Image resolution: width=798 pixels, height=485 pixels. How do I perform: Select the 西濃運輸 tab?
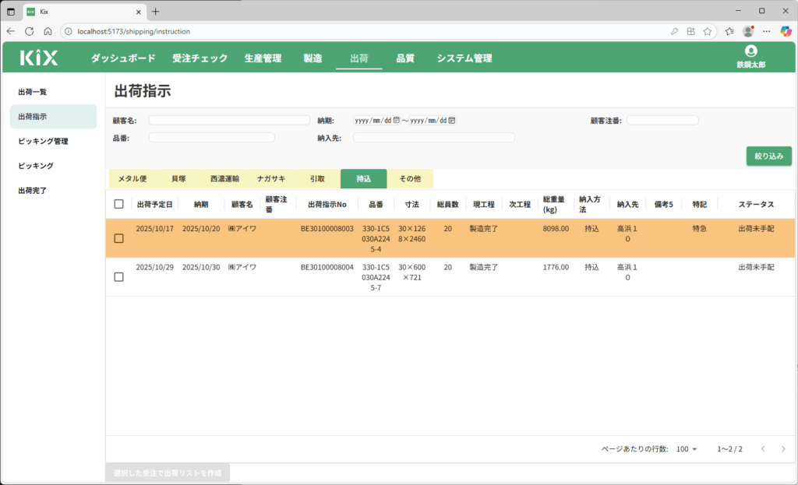[224, 179]
